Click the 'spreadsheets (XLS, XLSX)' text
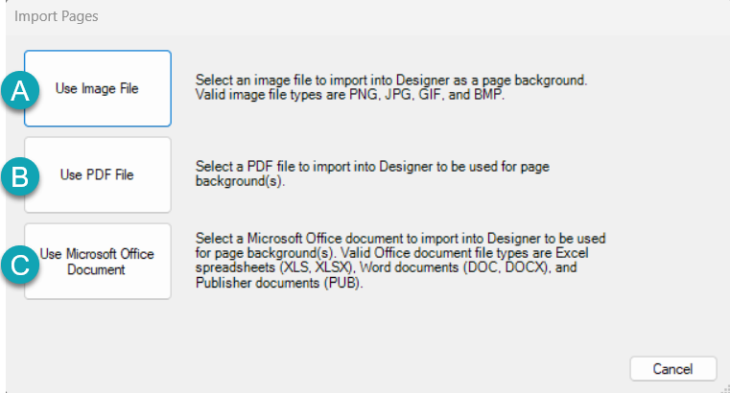730x393 pixels. (273, 267)
